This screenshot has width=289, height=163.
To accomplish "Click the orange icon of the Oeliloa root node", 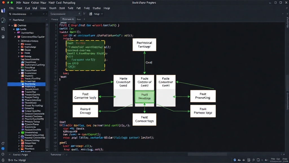I will coord(15,25).
